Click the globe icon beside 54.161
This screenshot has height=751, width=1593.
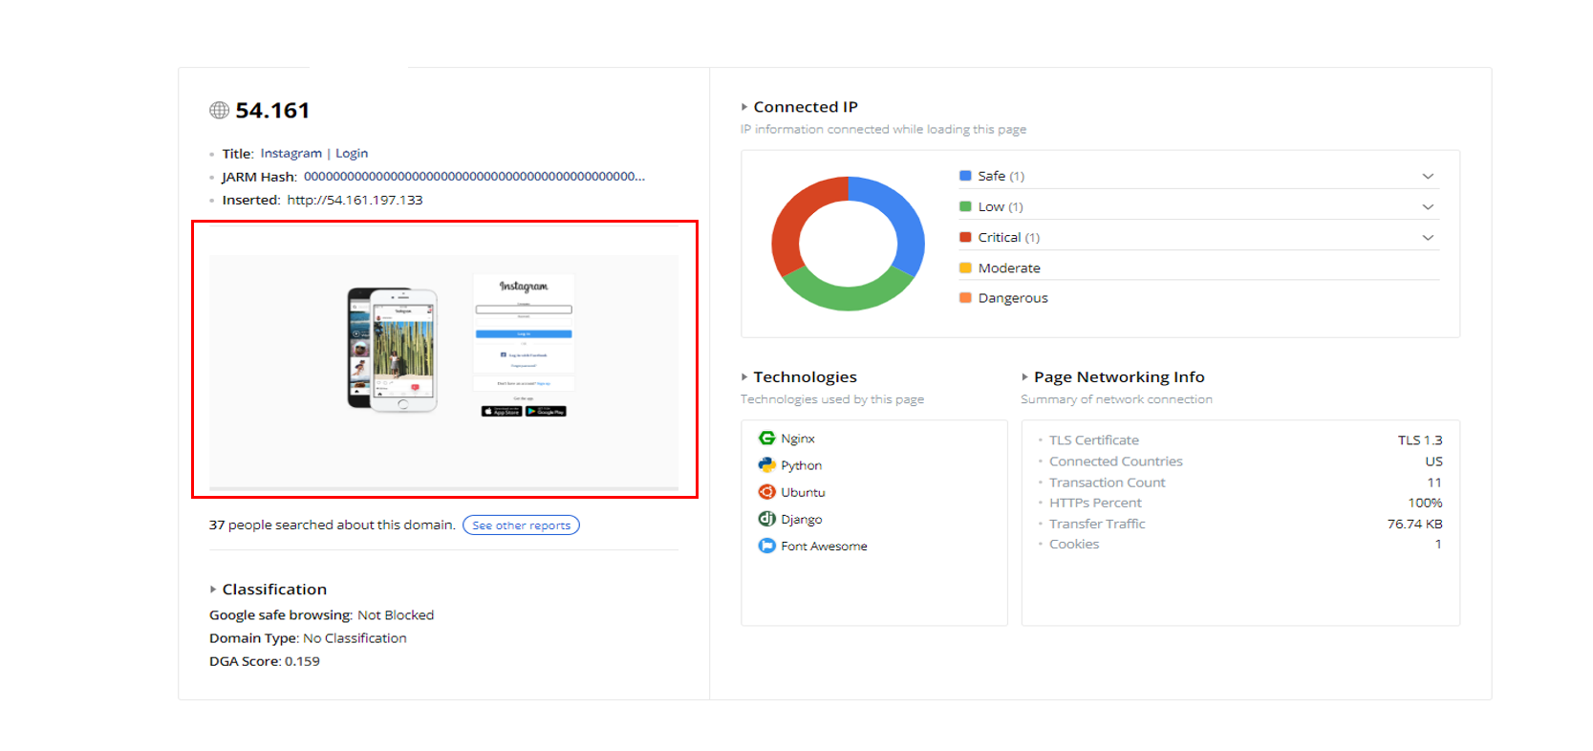point(219,110)
